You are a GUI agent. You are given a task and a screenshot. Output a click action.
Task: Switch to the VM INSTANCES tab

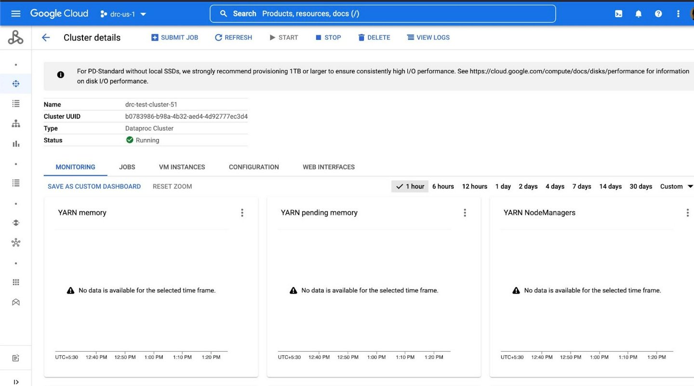[182, 167]
